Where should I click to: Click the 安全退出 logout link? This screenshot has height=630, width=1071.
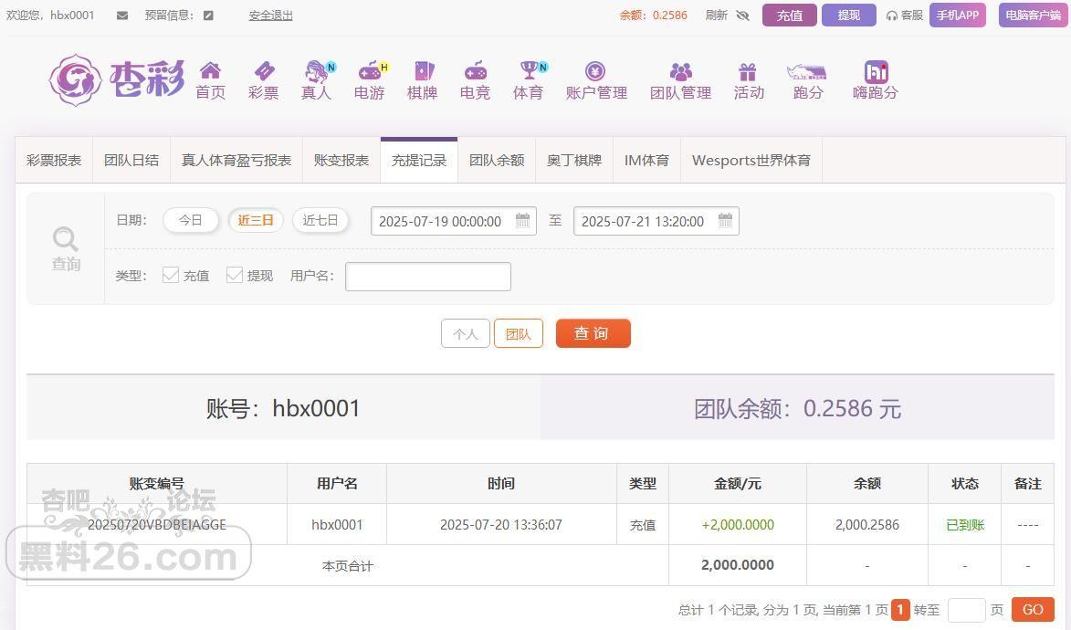270,16
